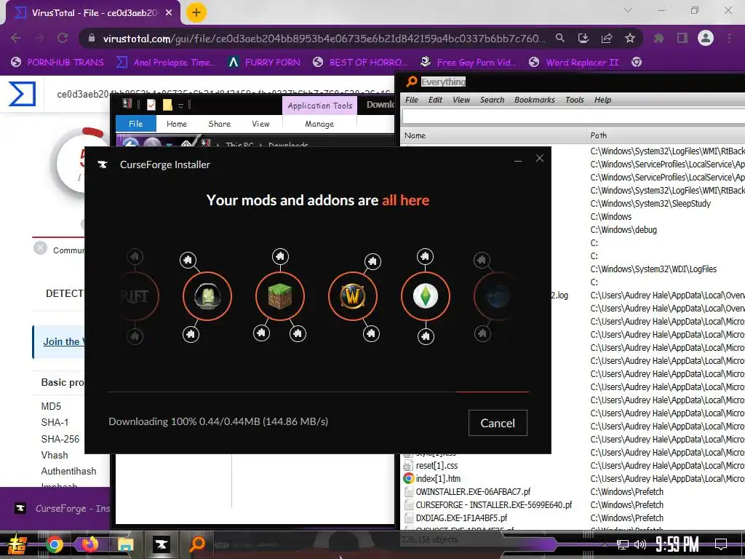
Task: Click the Everything search input field
Action: (573, 116)
